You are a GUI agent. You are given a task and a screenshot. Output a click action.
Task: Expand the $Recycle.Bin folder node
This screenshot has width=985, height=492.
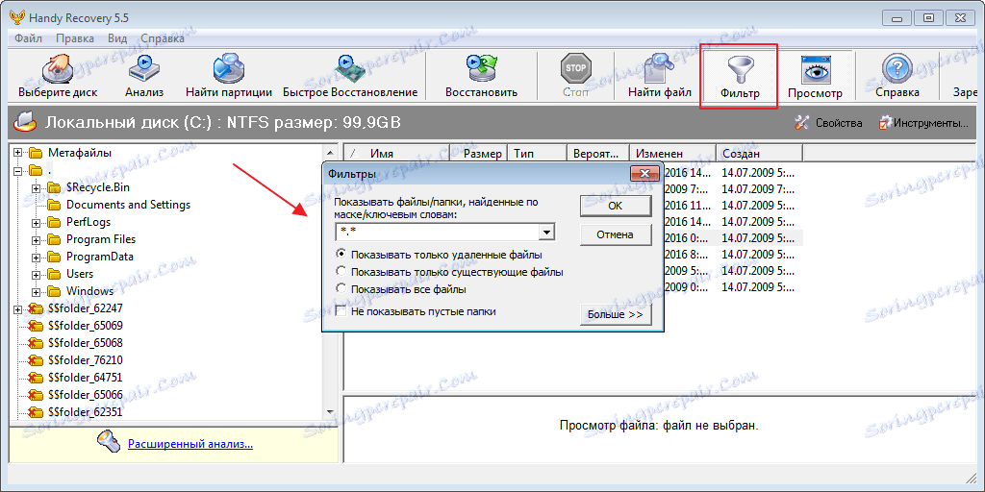tap(36, 187)
